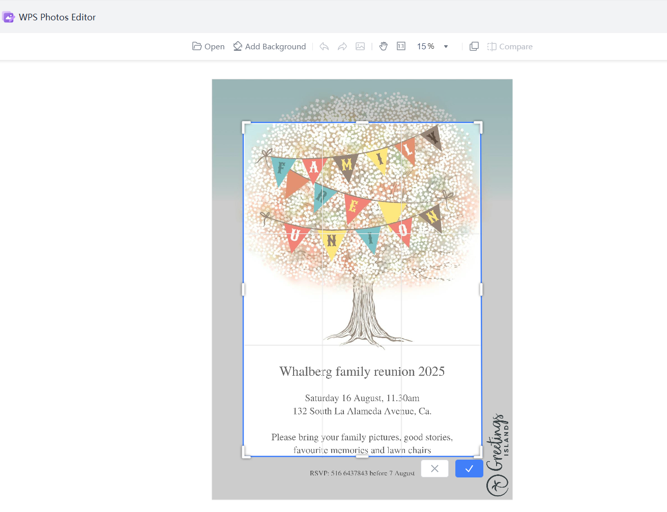
Task: Click the WPS Photos Editor logo icon
Action: (x=8, y=16)
